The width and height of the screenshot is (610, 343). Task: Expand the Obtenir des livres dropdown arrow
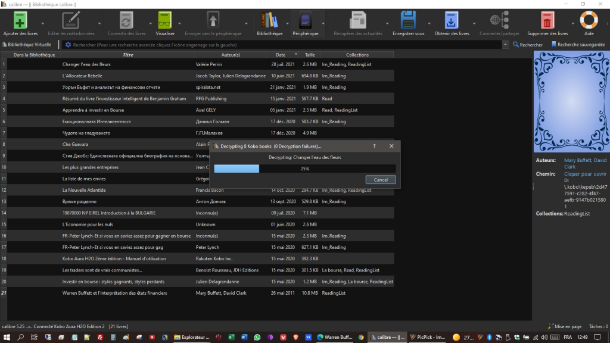point(474,23)
